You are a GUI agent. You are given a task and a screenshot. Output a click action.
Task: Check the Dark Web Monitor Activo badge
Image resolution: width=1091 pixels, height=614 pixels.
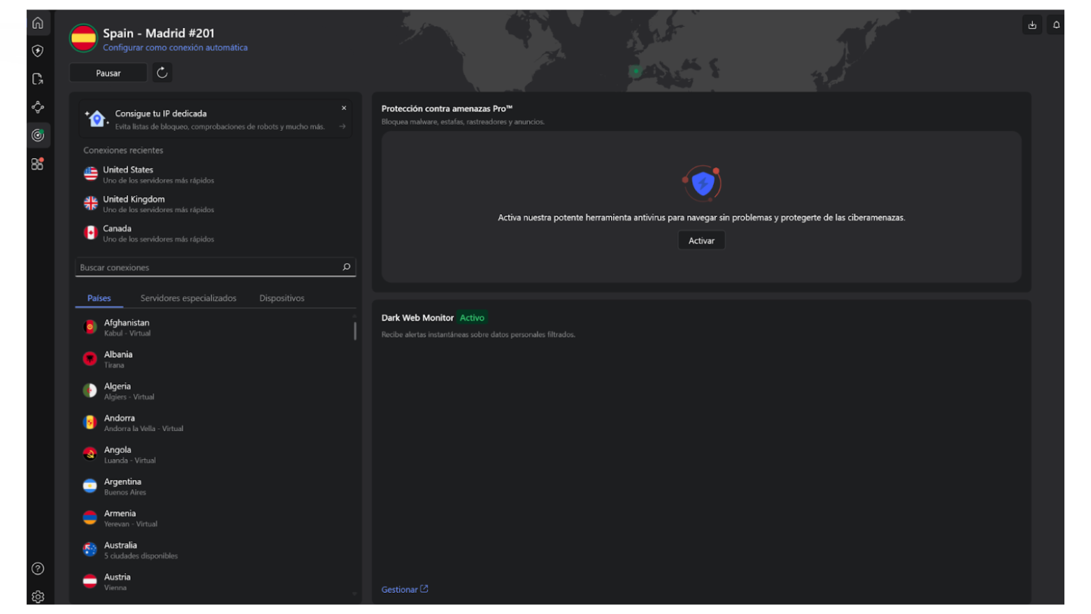[x=473, y=317]
